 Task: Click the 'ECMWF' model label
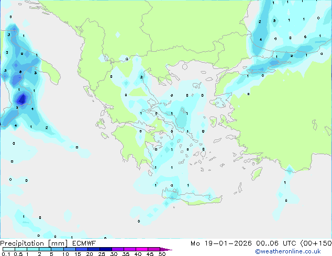click(x=84, y=243)
